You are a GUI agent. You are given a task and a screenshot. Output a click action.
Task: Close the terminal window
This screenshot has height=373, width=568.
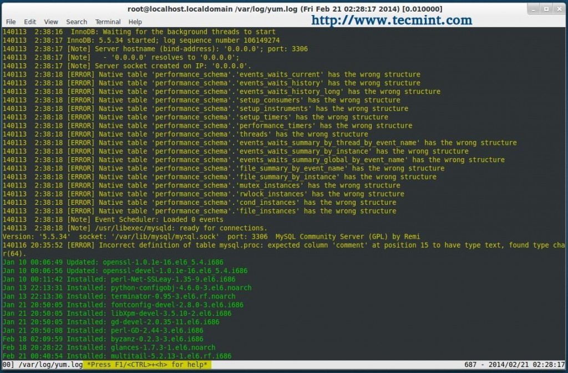558,9
